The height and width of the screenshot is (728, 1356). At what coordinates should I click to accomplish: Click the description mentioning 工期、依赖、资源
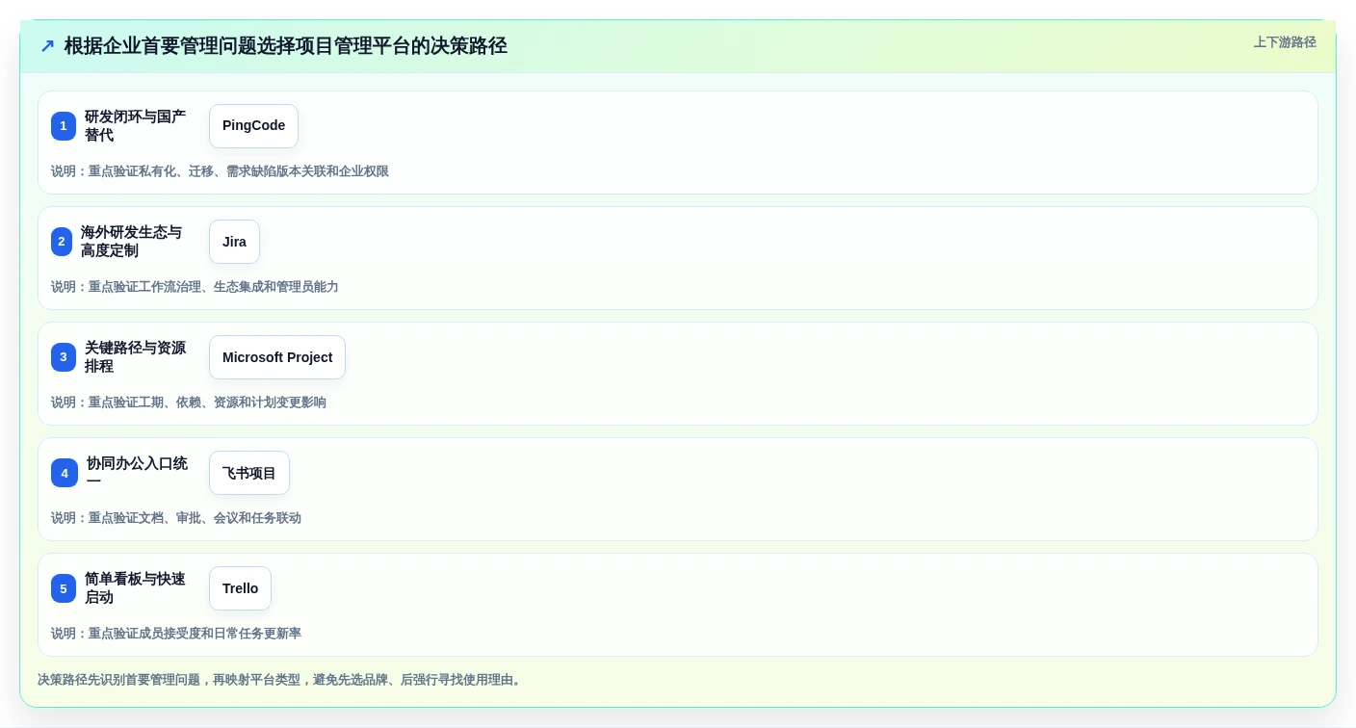(189, 403)
